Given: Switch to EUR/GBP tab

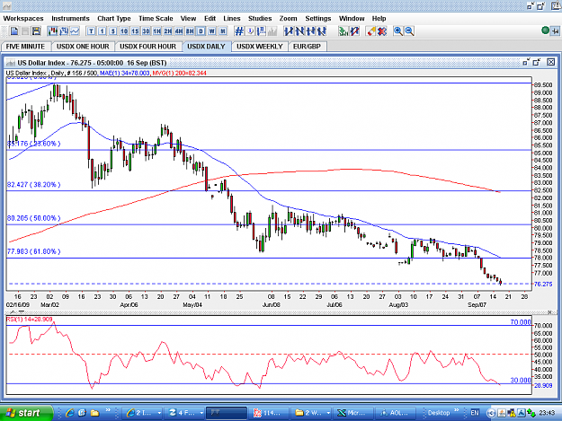Looking at the screenshot, I should pos(308,47).
